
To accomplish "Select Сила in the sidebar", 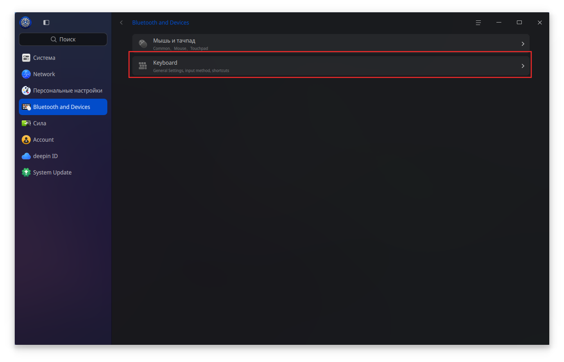I will pyautogui.click(x=63, y=123).
